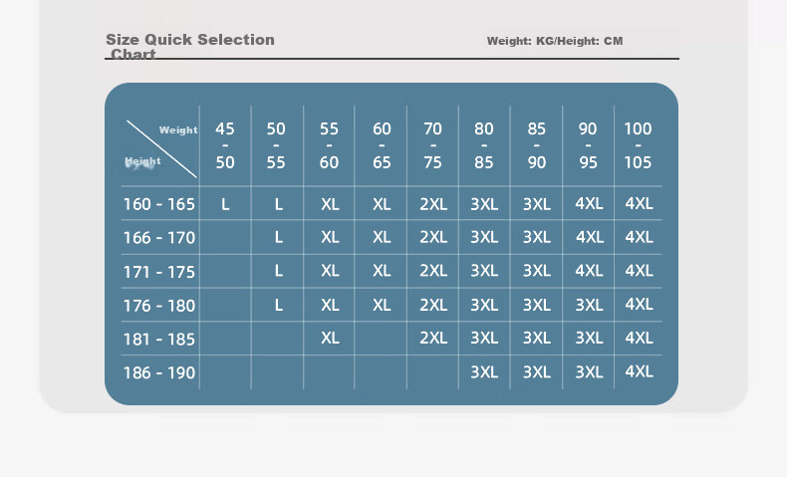The width and height of the screenshot is (787, 477).
Task: Click the lone XL cell in the 181 - 185 row
Action: coord(330,338)
